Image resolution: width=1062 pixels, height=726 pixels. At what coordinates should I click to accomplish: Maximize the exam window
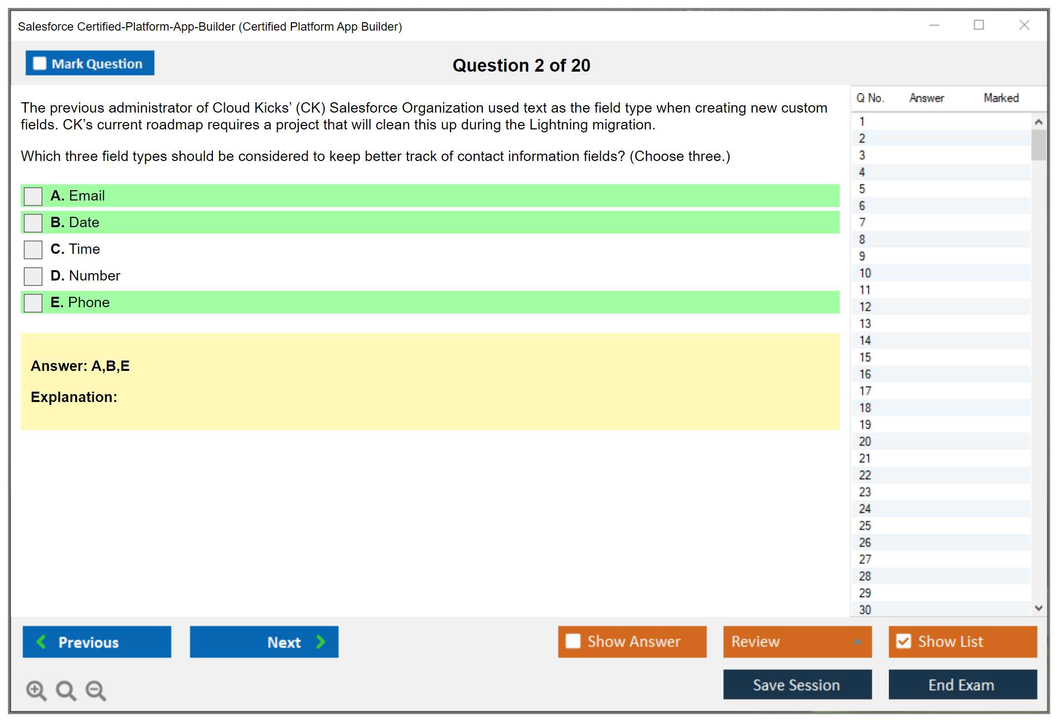point(979,25)
